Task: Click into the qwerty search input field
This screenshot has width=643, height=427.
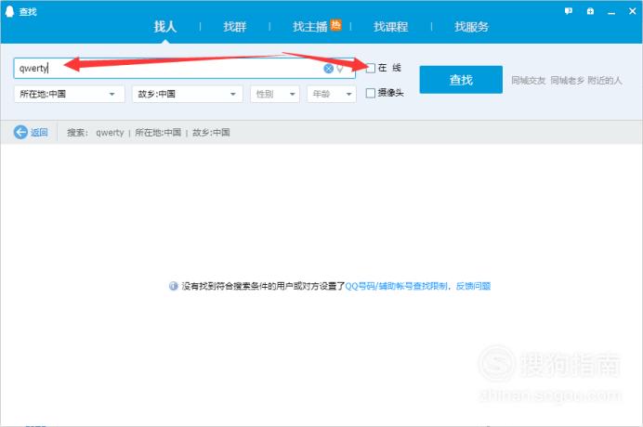Action: pyautogui.click(x=185, y=68)
